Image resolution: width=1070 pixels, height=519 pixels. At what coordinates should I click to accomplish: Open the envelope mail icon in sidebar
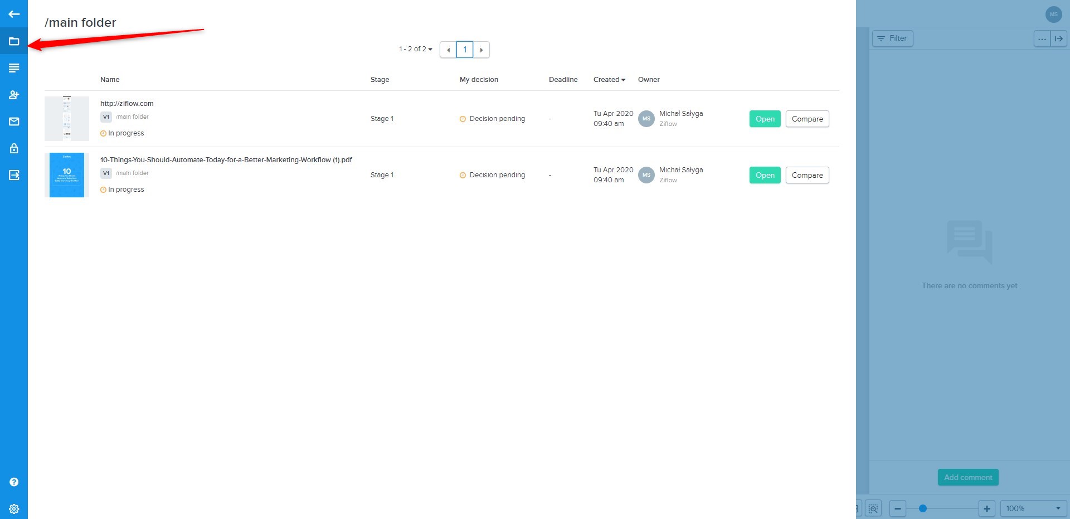[x=14, y=122]
